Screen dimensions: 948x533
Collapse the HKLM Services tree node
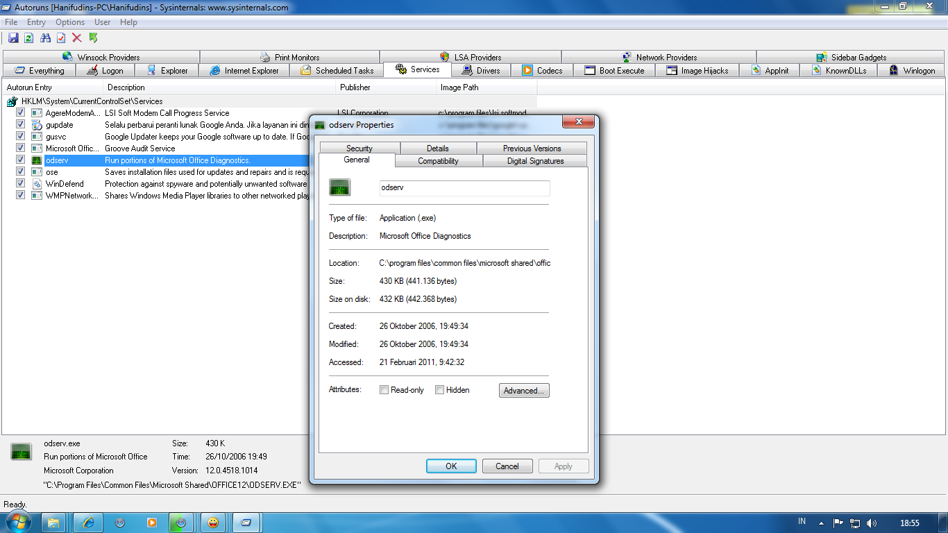pyautogui.click(x=10, y=101)
